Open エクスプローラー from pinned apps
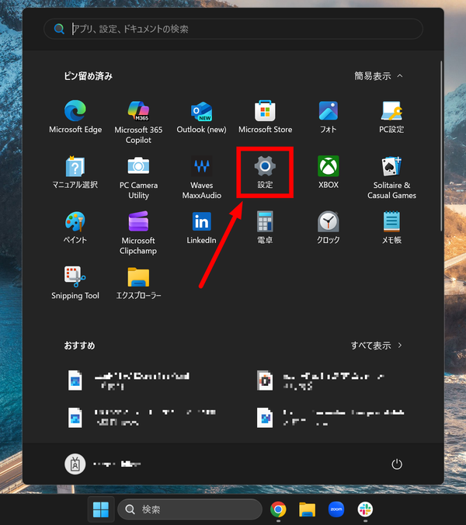 (138, 283)
